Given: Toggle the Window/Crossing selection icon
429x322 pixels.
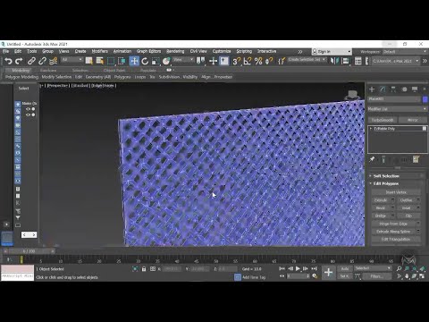Looking at the screenshot, I should [122, 61].
